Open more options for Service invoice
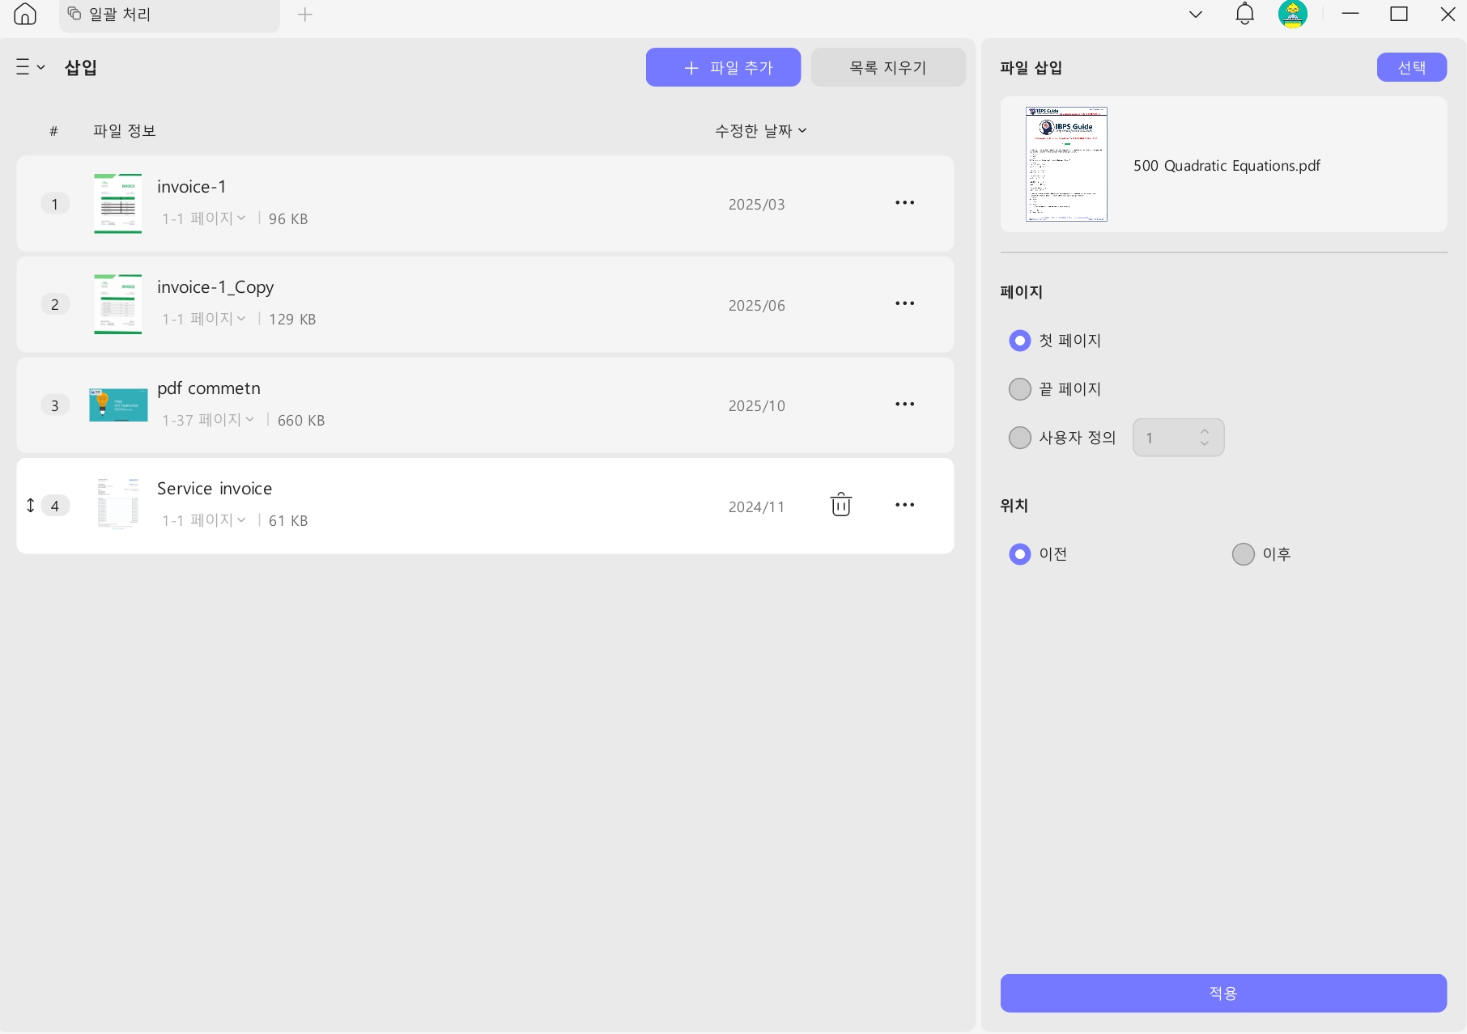1467x1034 pixels. click(905, 505)
